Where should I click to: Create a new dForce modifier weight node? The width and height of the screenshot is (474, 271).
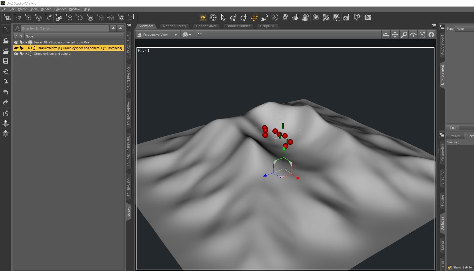coord(90,18)
